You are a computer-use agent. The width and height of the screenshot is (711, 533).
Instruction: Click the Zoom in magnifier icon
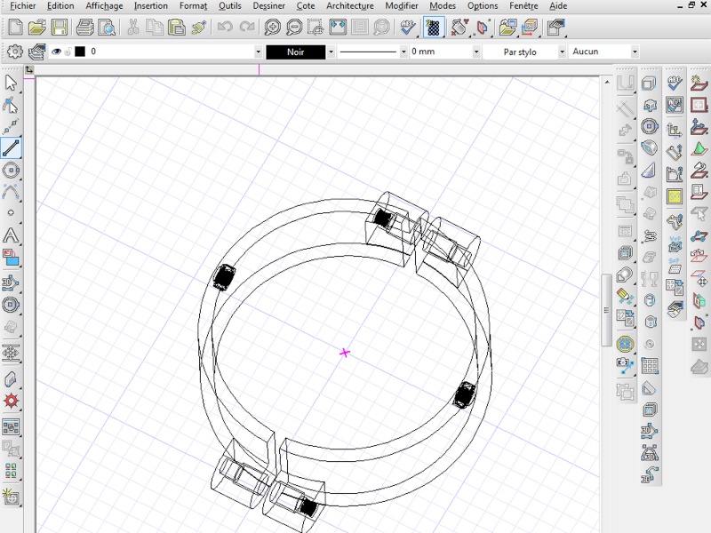click(273, 28)
